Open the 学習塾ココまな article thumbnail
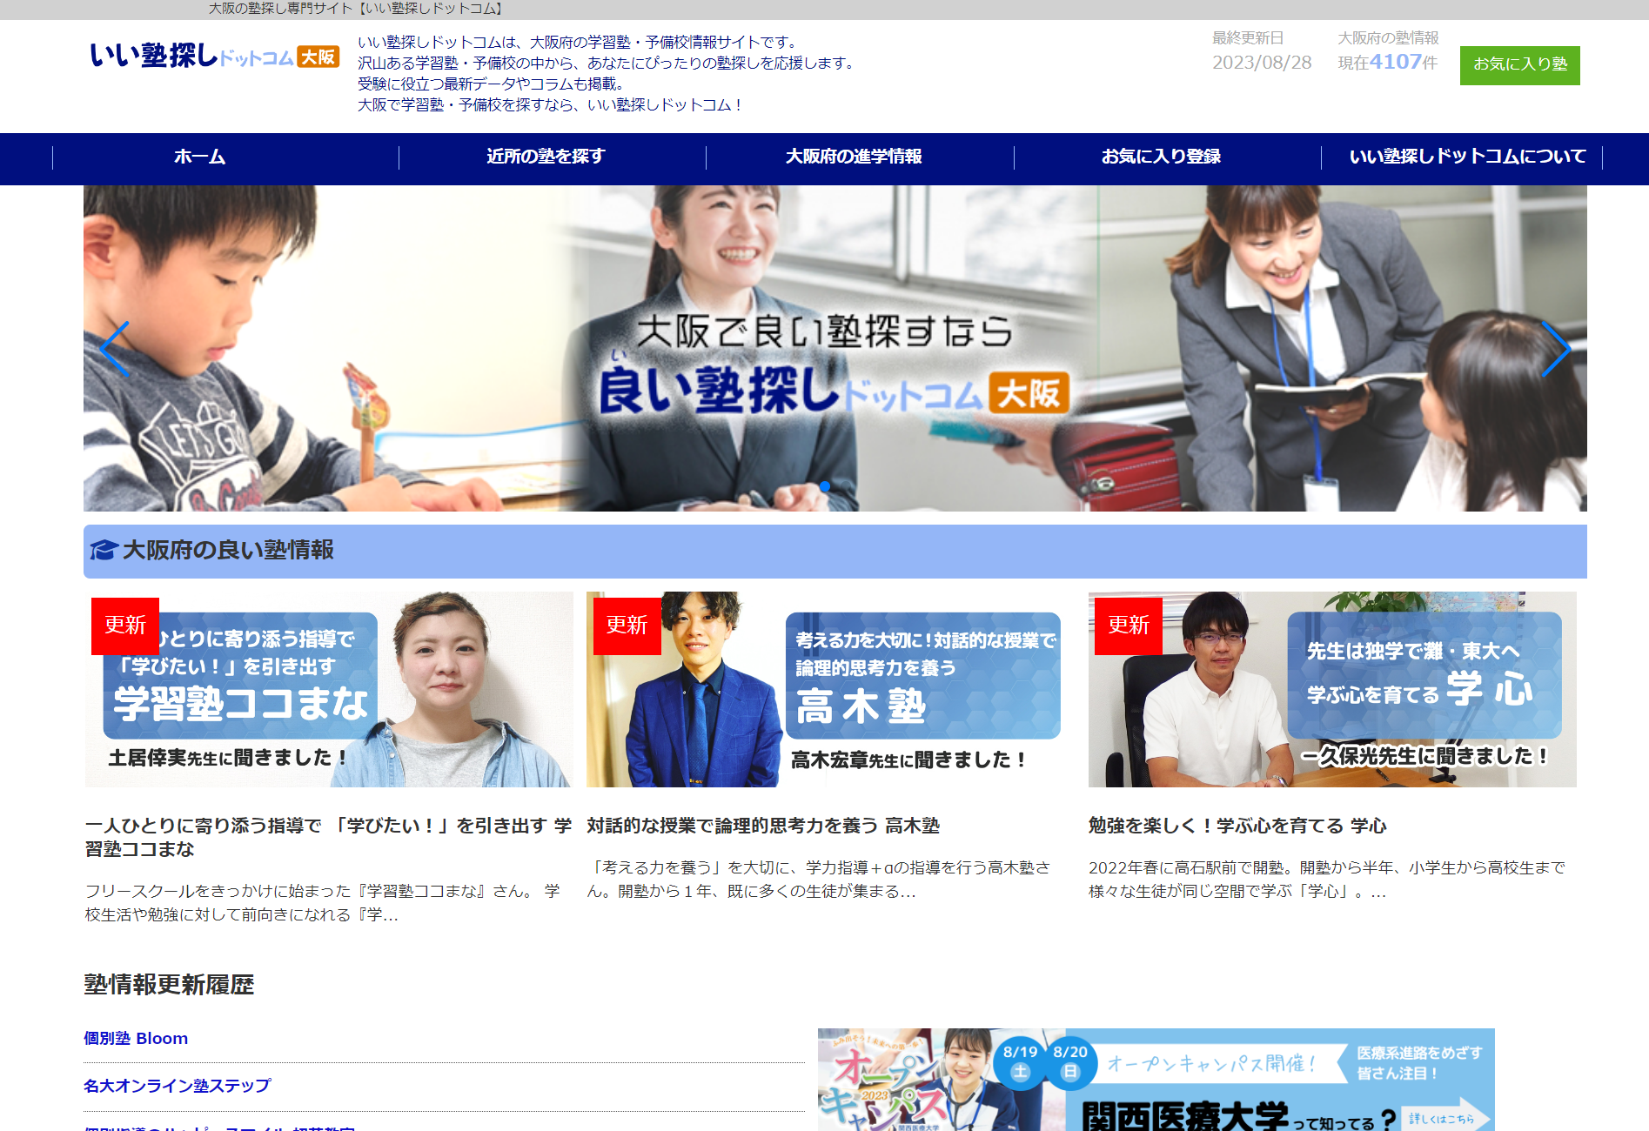The image size is (1649, 1131). pyautogui.click(x=329, y=690)
